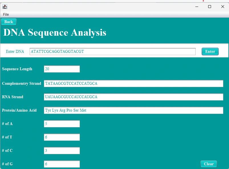The height and width of the screenshot is (169, 229).
Task: Select the Enter DNA input field
Action: click(113, 51)
